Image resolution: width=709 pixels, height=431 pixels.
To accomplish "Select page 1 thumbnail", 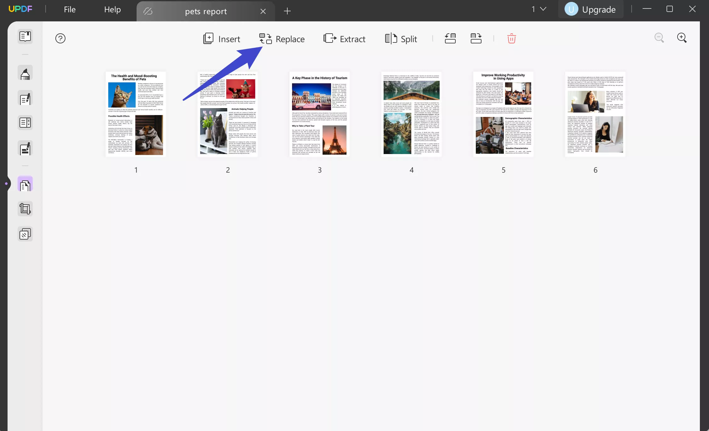I will pyautogui.click(x=136, y=114).
